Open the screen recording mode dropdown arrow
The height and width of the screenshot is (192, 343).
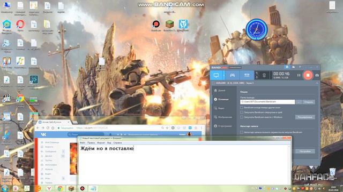click(223, 75)
